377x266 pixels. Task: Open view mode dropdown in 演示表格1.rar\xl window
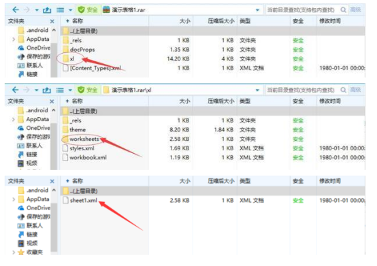[70, 90]
